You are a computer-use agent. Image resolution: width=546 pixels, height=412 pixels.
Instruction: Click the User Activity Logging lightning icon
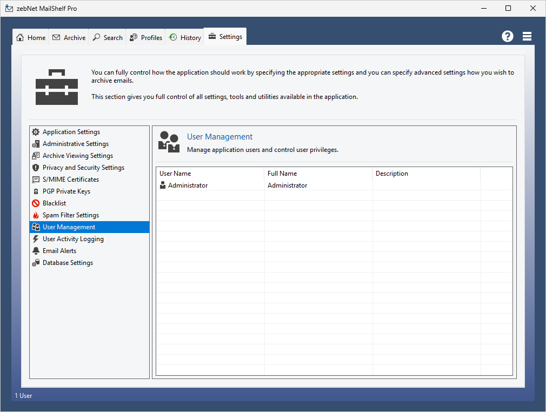(x=36, y=239)
